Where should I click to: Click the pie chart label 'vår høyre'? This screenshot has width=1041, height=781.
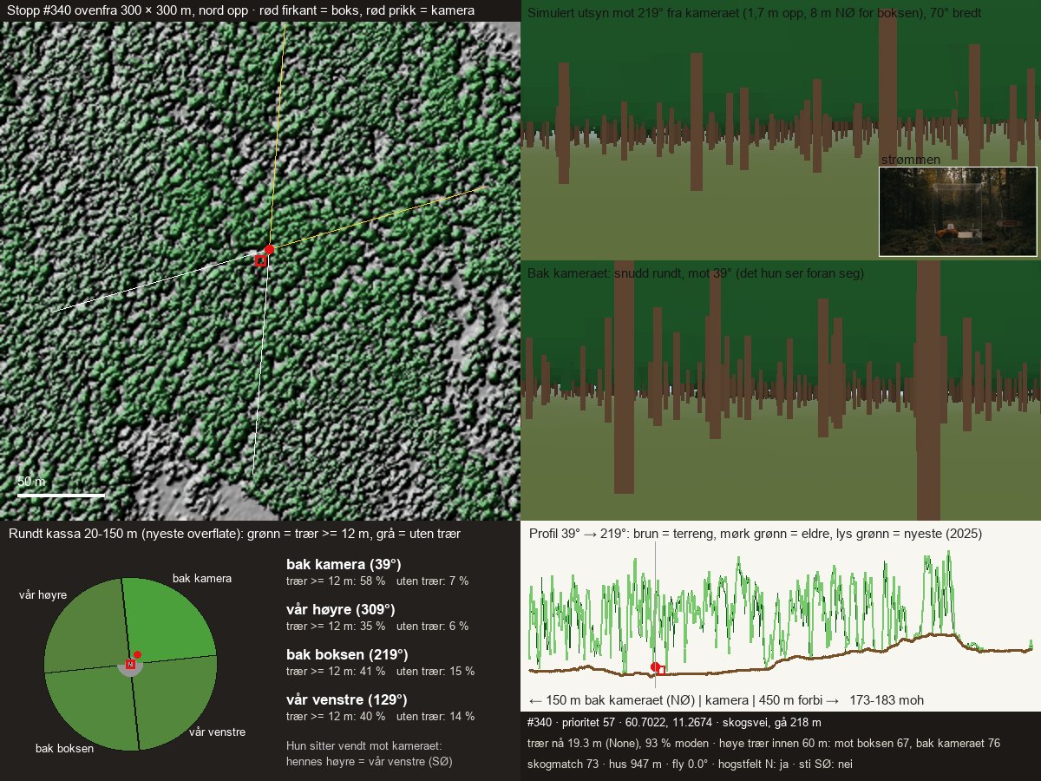[x=43, y=594]
